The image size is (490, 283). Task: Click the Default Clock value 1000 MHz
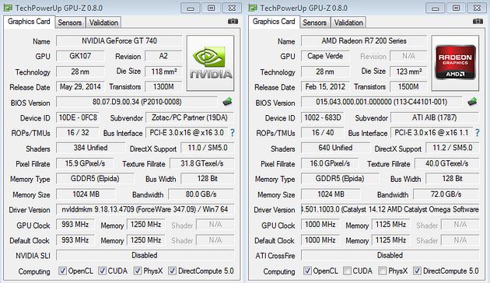320,240
